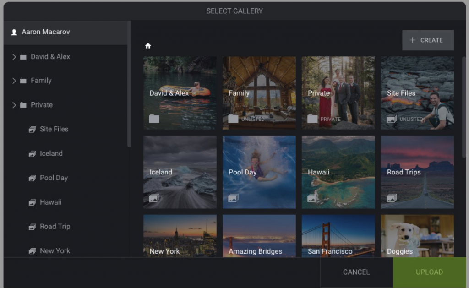Expand the David & Alex folder chevron
469x288 pixels.
coord(14,57)
